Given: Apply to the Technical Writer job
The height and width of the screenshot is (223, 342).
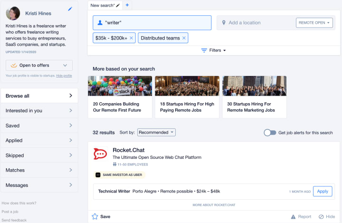Looking at the screenshot, I should tap(323, 191).
